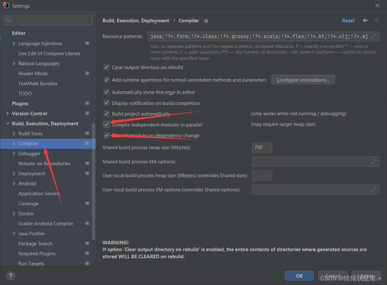387x285 pixels.
Task: Expand the Version Control section
Action: (7, 114)
